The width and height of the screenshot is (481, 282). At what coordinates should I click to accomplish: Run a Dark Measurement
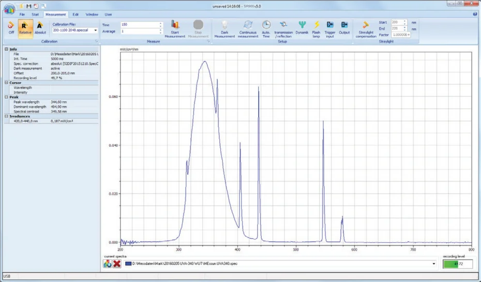(224, 29)
